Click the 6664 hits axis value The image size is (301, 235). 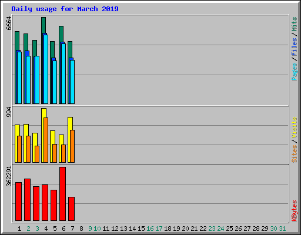[9, 23]
